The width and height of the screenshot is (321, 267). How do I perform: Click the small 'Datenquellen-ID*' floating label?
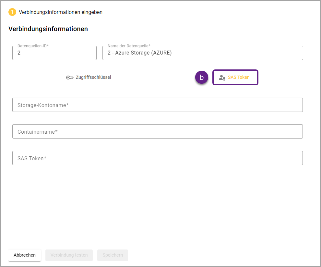point(33,46)
